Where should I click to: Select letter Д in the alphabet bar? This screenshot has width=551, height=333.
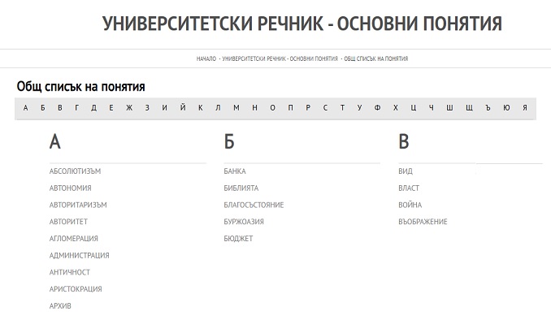point(94,108)
